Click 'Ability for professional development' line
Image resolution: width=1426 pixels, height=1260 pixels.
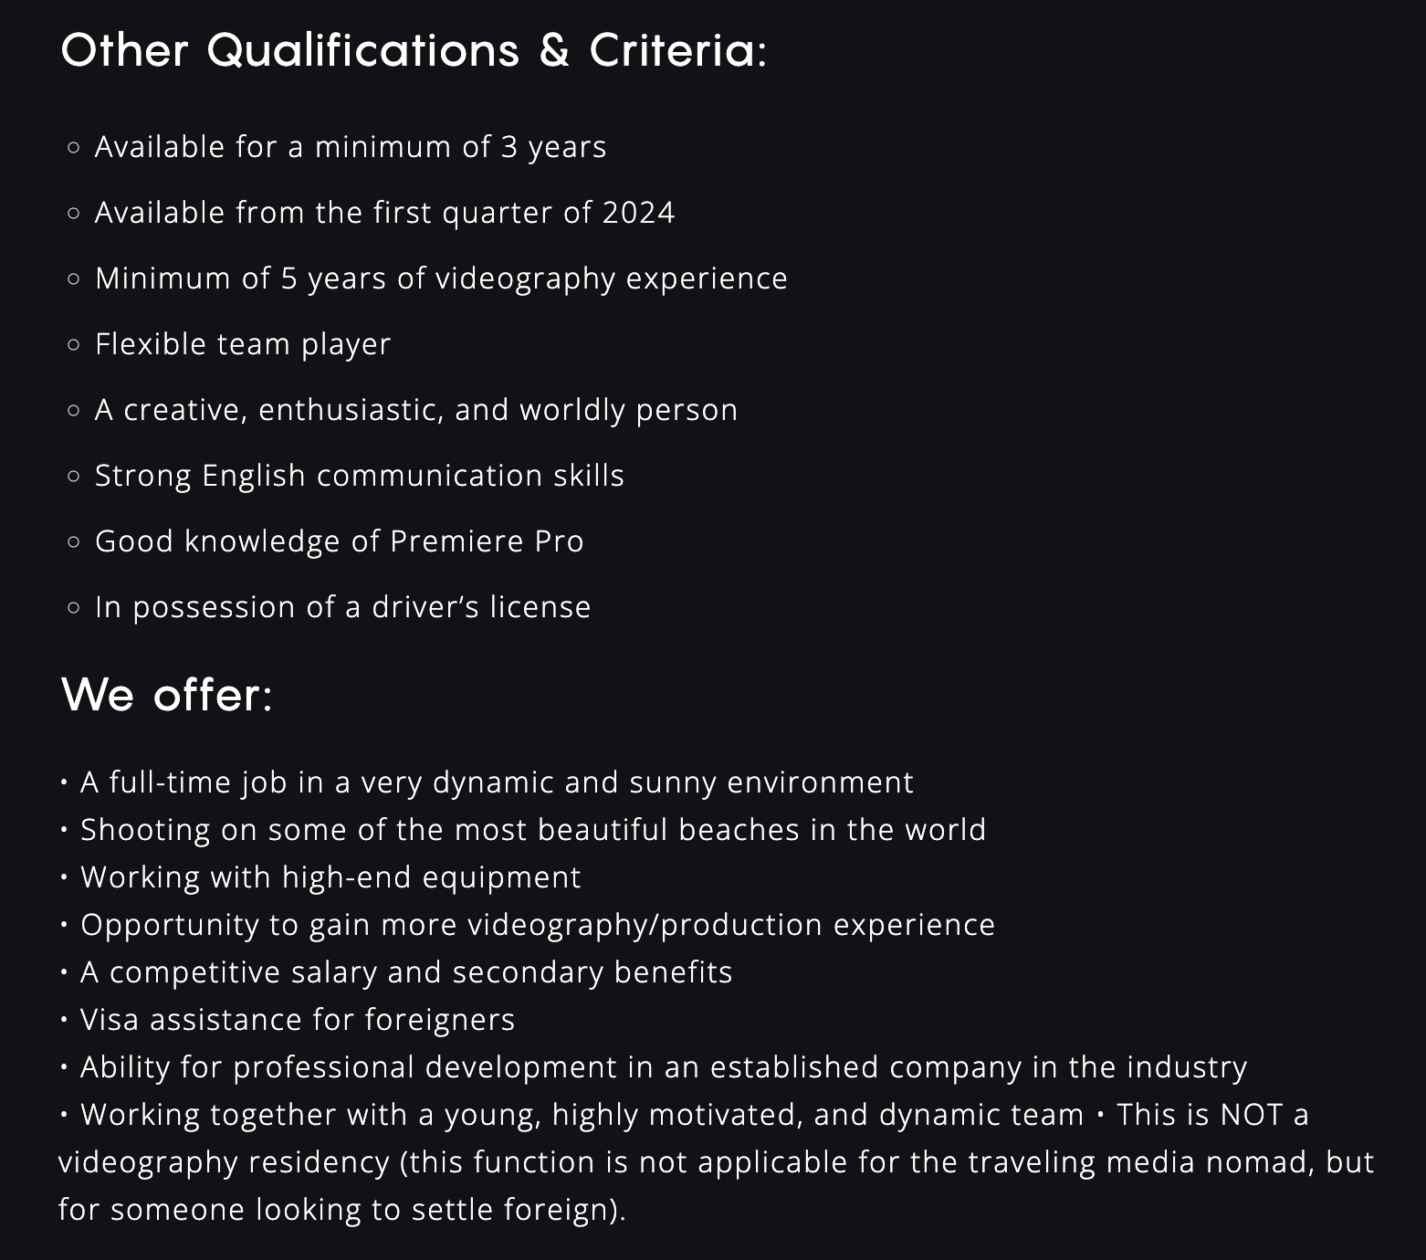[664, 1067]
